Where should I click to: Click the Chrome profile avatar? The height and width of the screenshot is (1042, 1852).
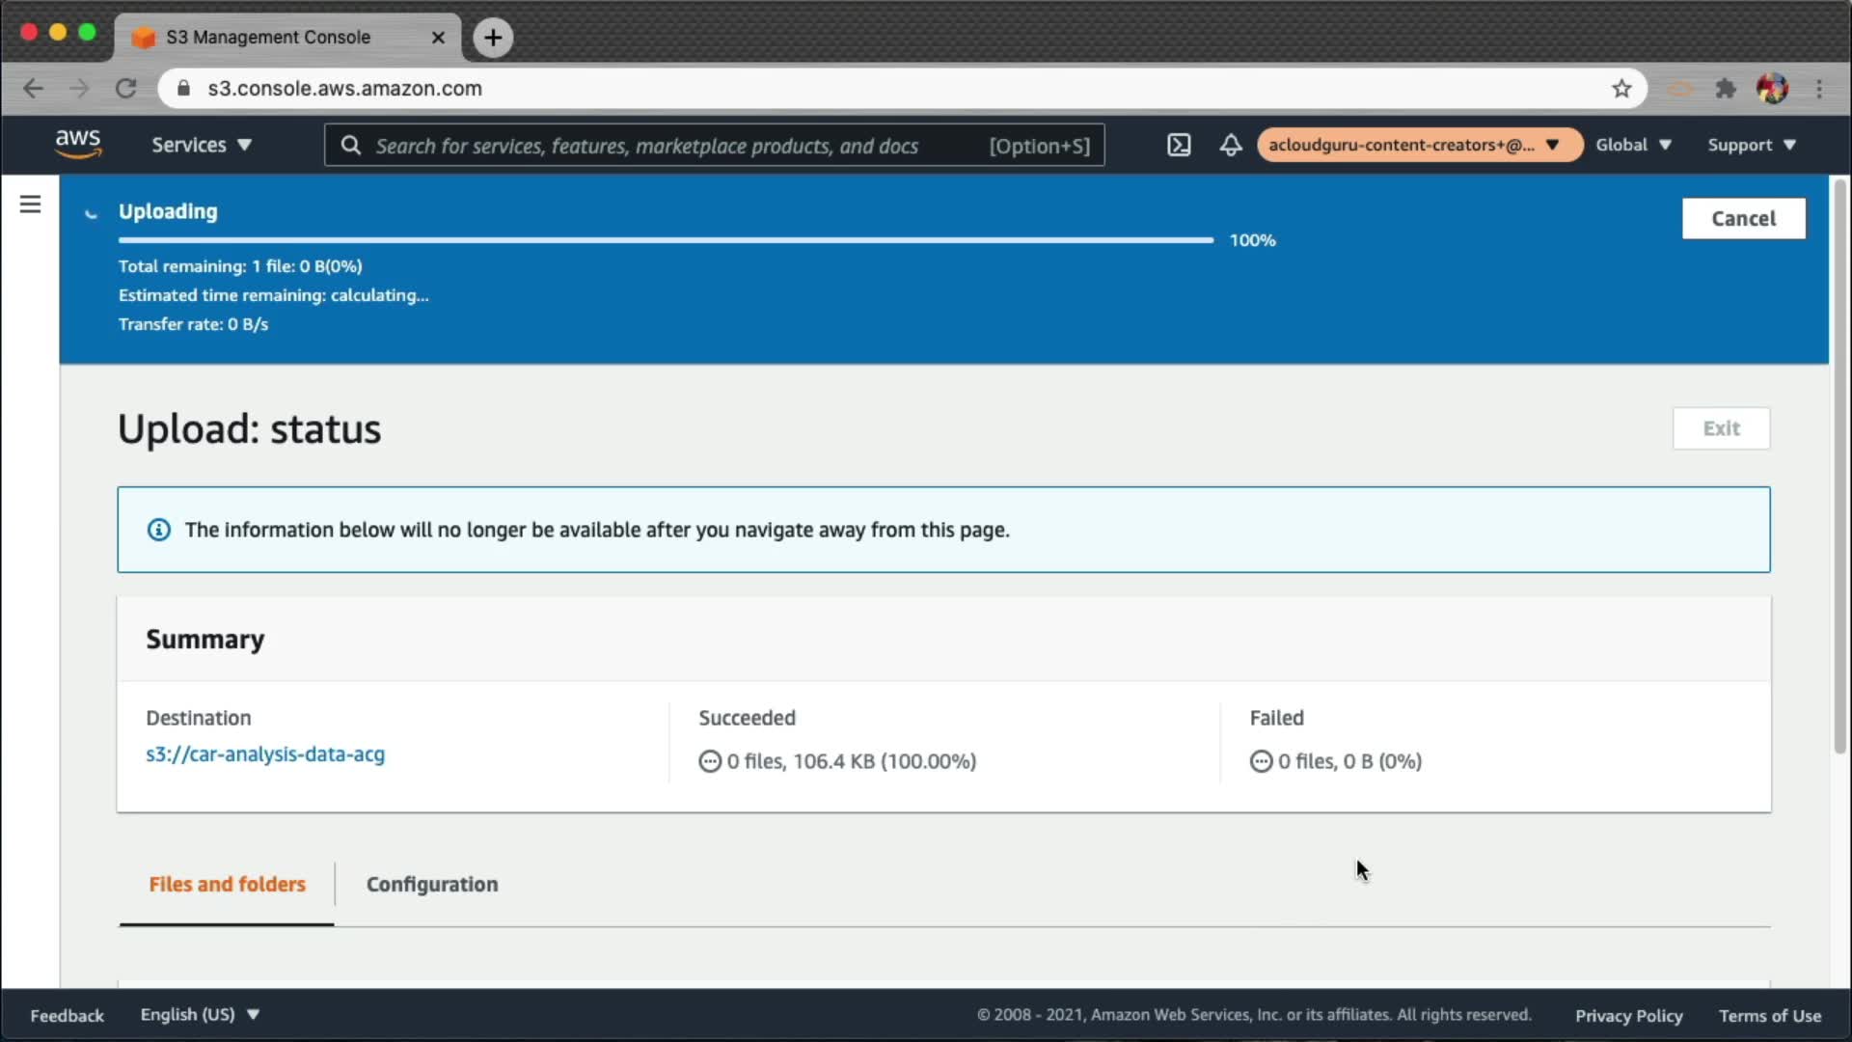click(1772, 89)
